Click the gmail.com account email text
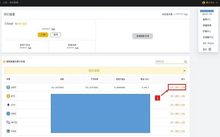The height and width of the screenshot is (137, 220). pyautogui.click(x=207, y=14)
